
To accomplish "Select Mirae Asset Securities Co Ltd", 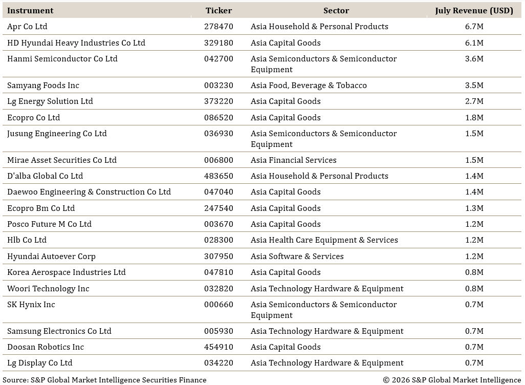I will click(x=62, y=160).
